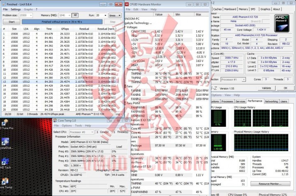Open the Run count dropdown in LinX

105,15
